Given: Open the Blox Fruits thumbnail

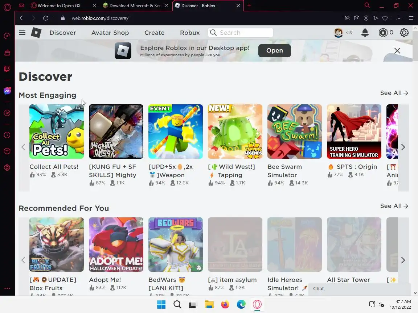Looking at the screenshot, I should click(57, 245).
